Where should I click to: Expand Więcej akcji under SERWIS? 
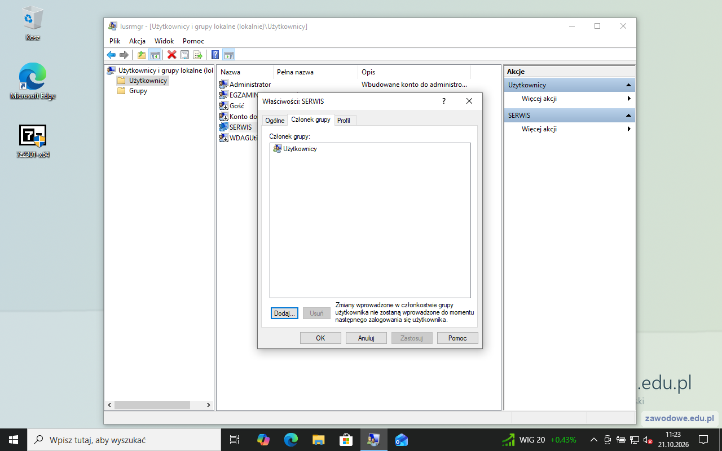(x=569, y=129)
